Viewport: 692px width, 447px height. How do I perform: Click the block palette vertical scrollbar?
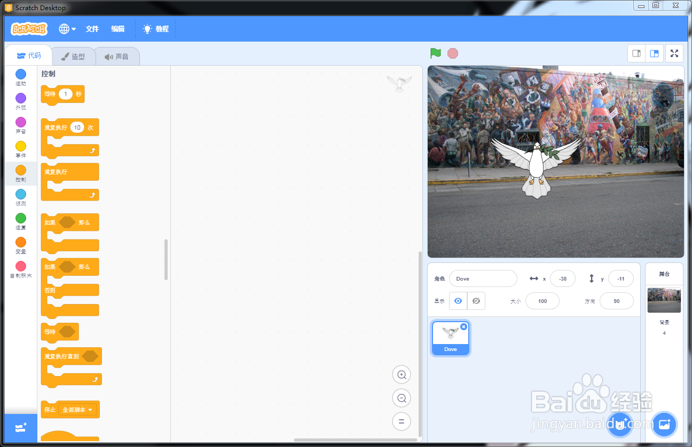166,259
